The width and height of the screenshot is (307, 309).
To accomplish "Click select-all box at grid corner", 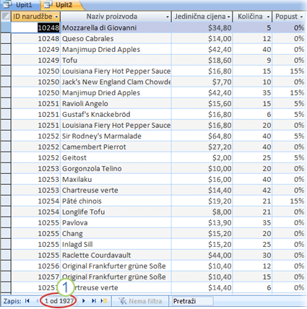I will click(x=6, y=17).
